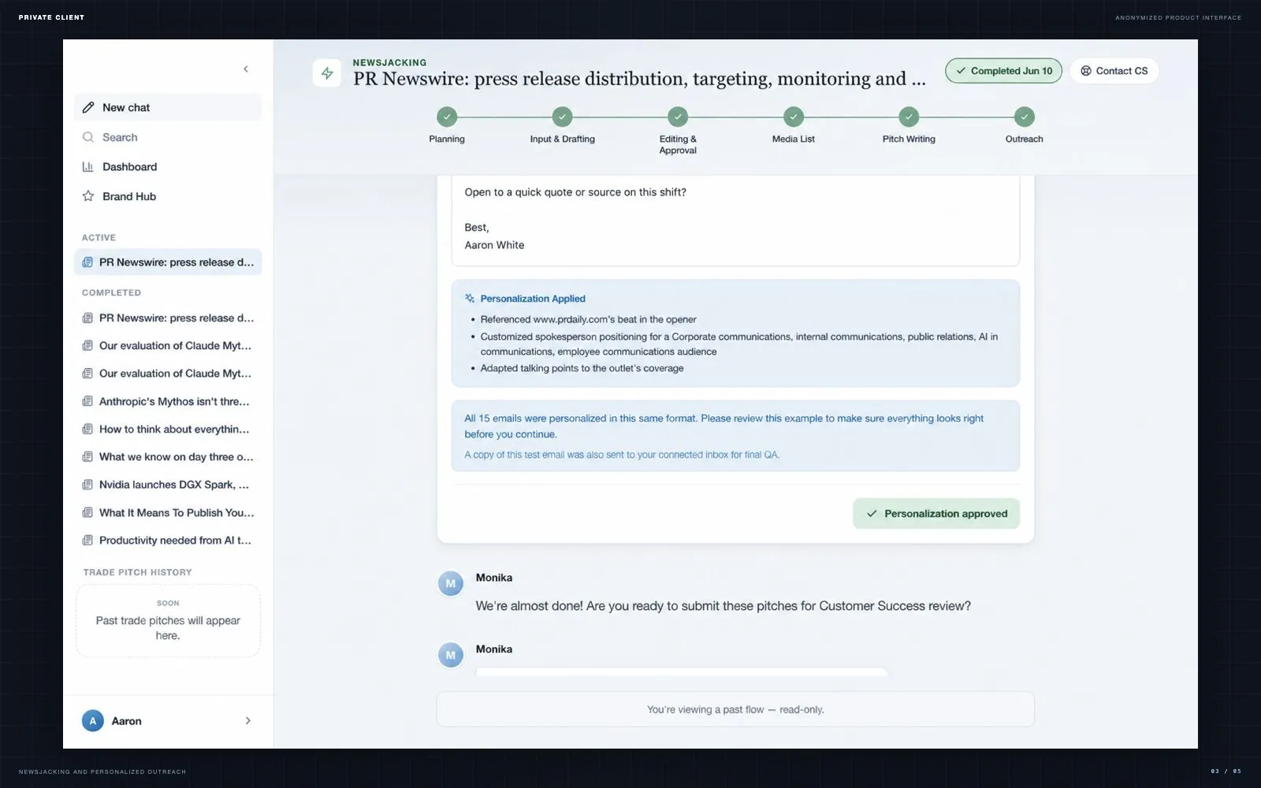Click the Brand Hub star icon
The image size is (1261, 788).
(x=88, y=196)
